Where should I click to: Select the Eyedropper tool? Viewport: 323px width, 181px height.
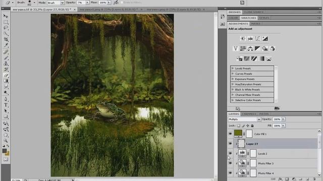[x=6, y=45]
